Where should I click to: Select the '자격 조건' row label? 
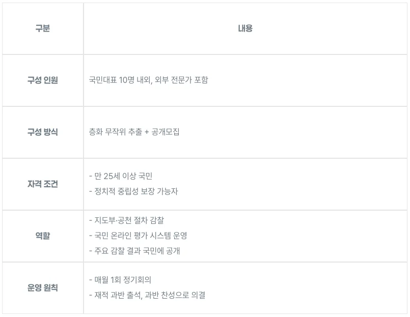42,184
